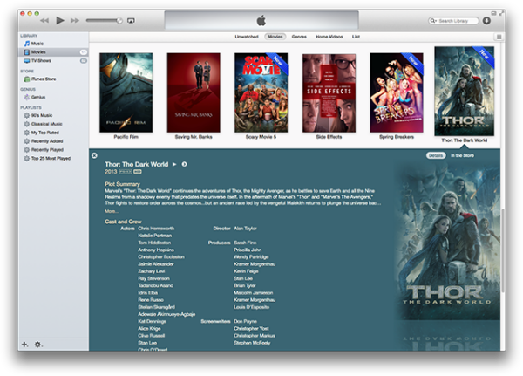
Task: Open TV Shows in the sidebar
Action: pos(41,61)
